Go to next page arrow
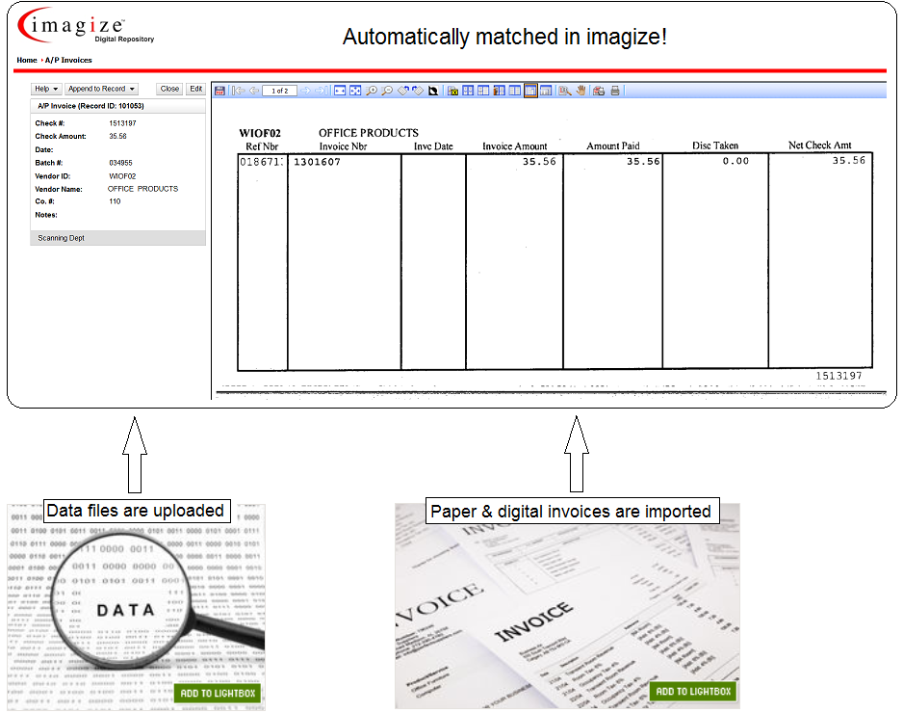The image size is (903, 713). 305,91
